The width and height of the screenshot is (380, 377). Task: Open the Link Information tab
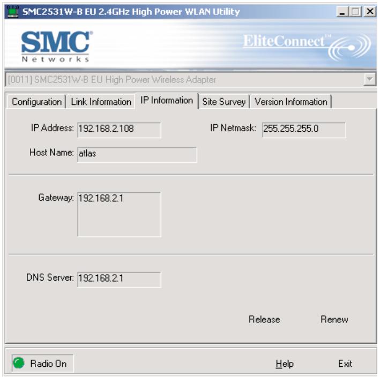(101, 102)
